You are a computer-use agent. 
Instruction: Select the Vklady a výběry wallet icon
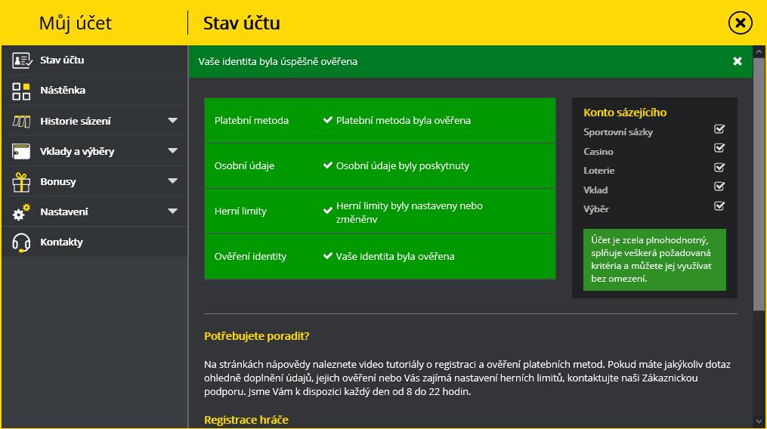pos(21,151)
